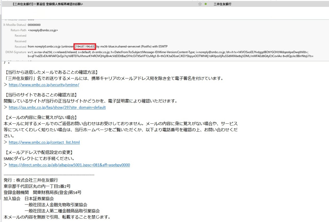Click the DKIM-Signature header label
Image resolution: width=329 pixels, height=222 pixels.
[x=16, y=52]
